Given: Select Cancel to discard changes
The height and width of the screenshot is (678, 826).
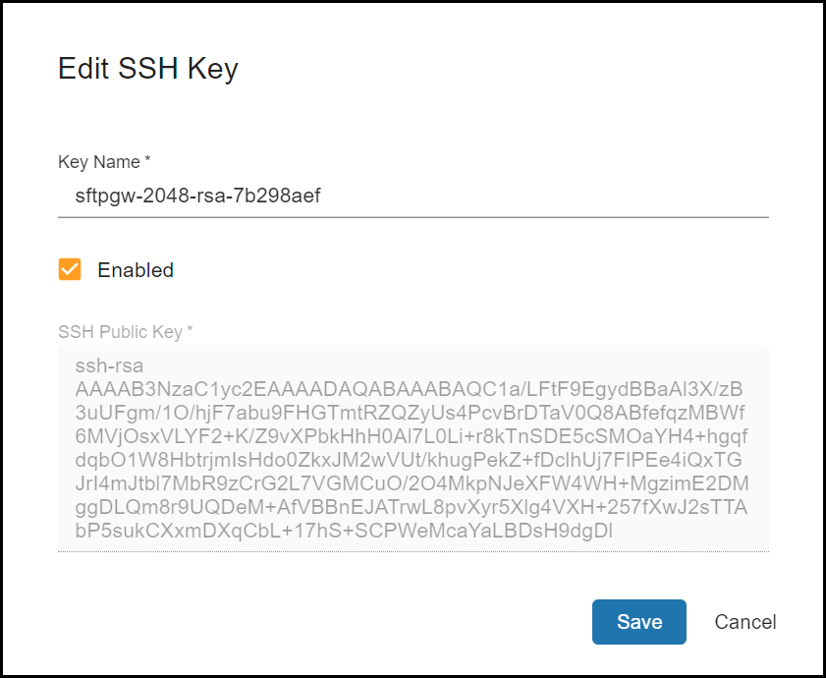Looking at the screenshot, I should click(744, 621).
